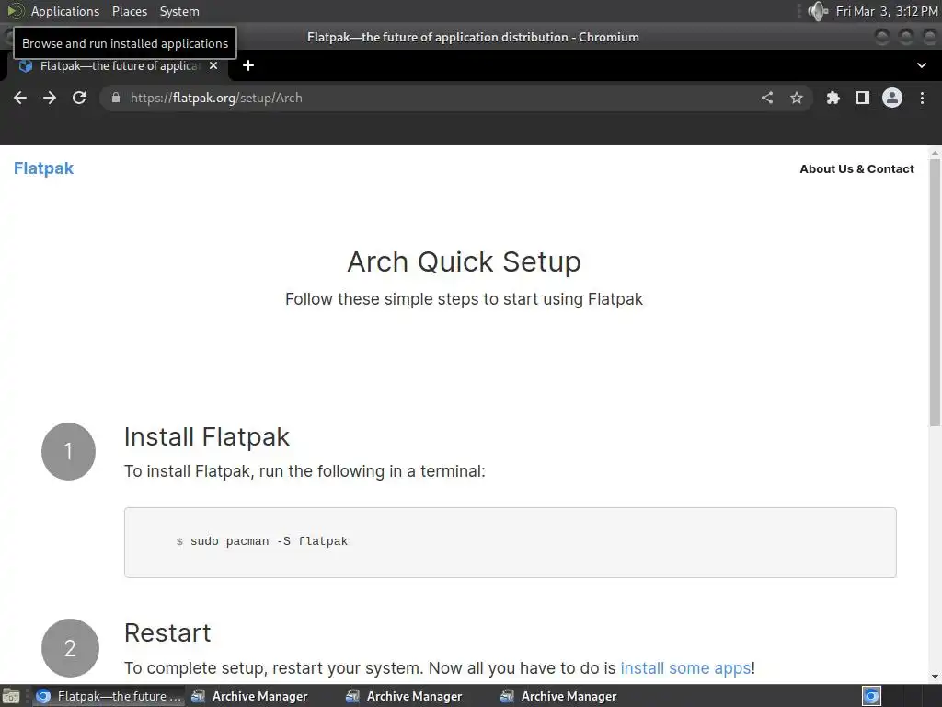The image size is (942, 707).
Task: Share this page via share icon
Action: [767, 98]
